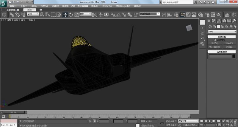Toggle the selection lock icon in status bar
The width and height of the screenshot is (238, 127).
(90, 121)
